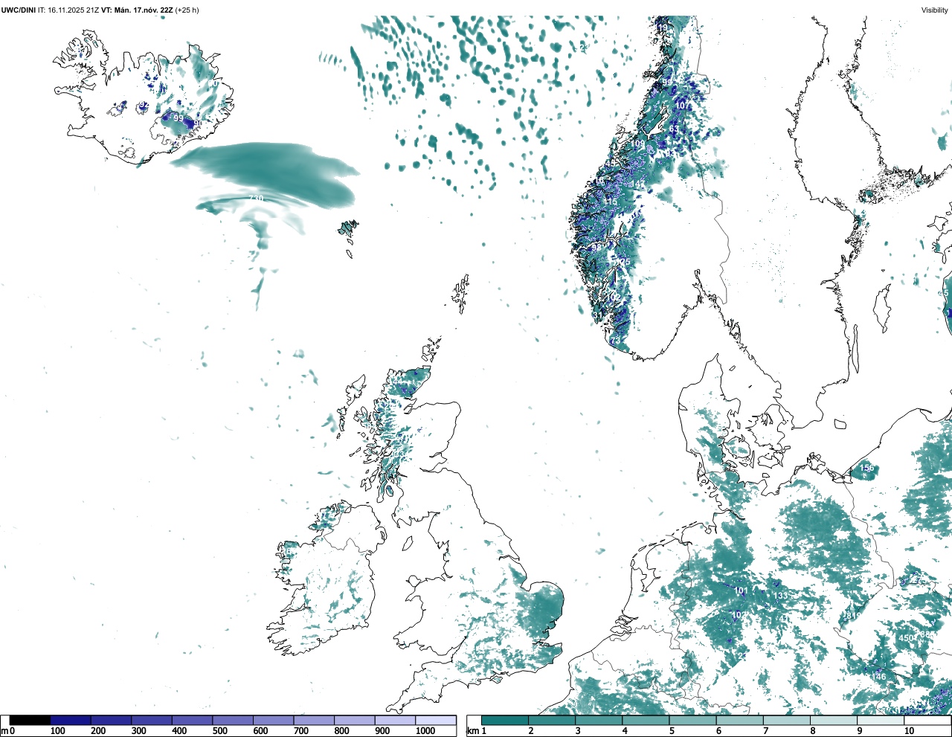Click the 200–300 m blue legend swatch
Image resolution: width=952 pixels, height=737 pixels.
(x=112, y=721)
